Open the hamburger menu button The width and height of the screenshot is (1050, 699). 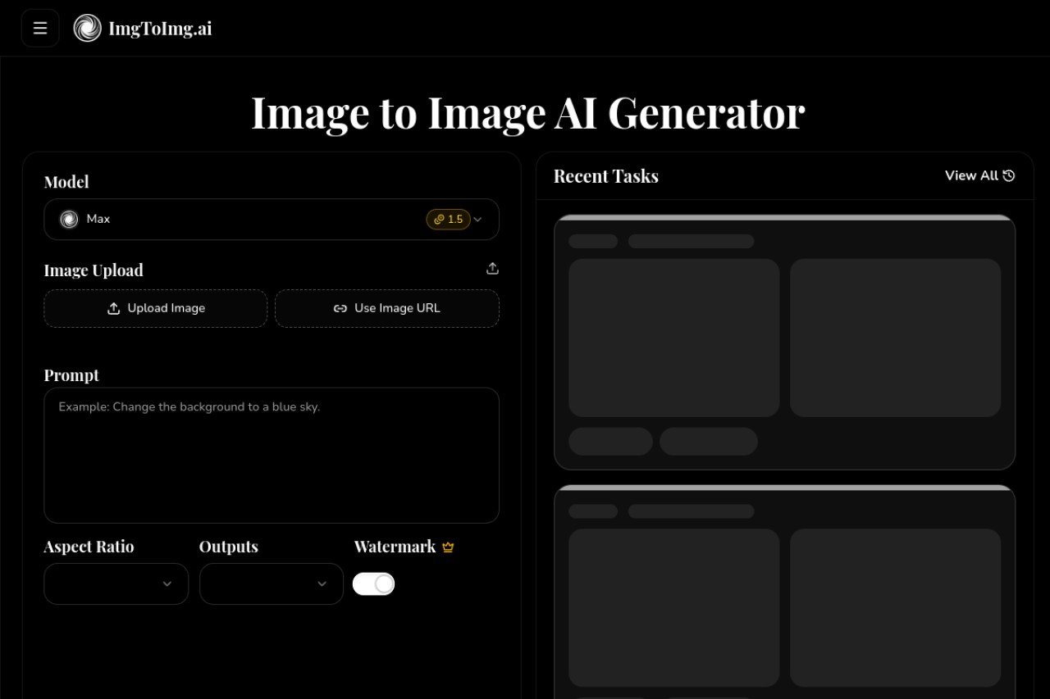click(x=40, y=28)
